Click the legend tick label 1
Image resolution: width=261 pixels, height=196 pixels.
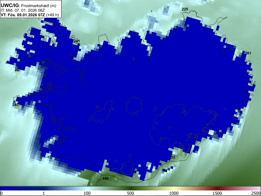click(x=44, y=193)
